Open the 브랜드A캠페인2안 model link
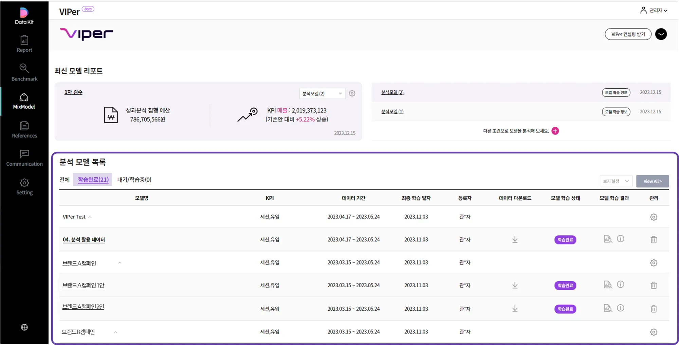This screenshot has width=679, height=345. 83,307
